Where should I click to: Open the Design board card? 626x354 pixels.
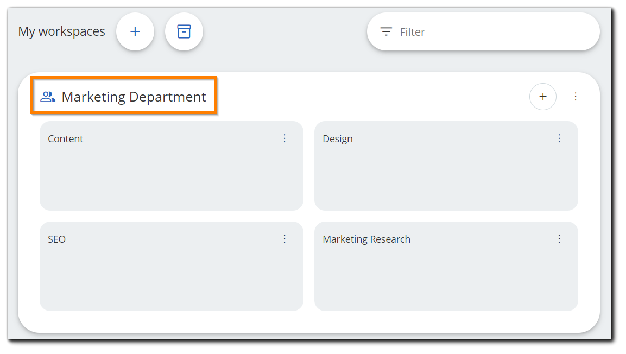(x=446, y=166)
